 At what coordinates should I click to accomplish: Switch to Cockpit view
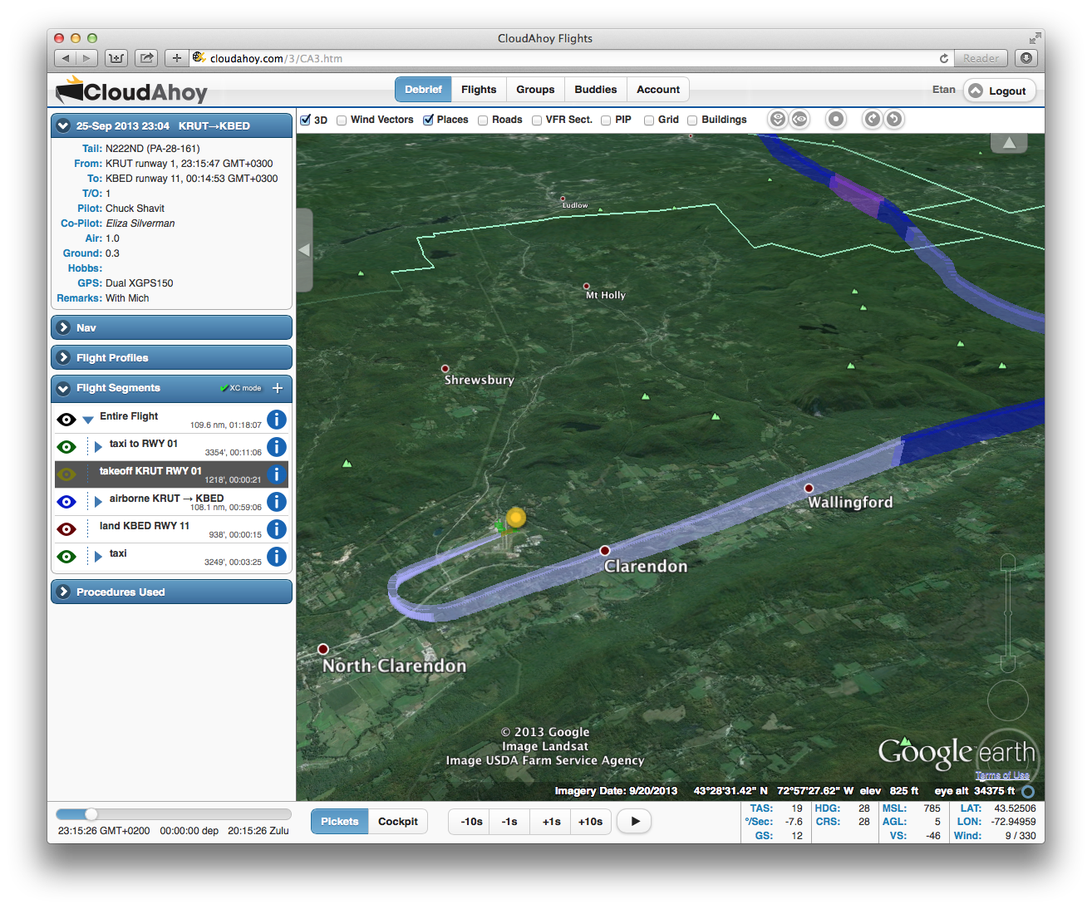click(398, 822)
